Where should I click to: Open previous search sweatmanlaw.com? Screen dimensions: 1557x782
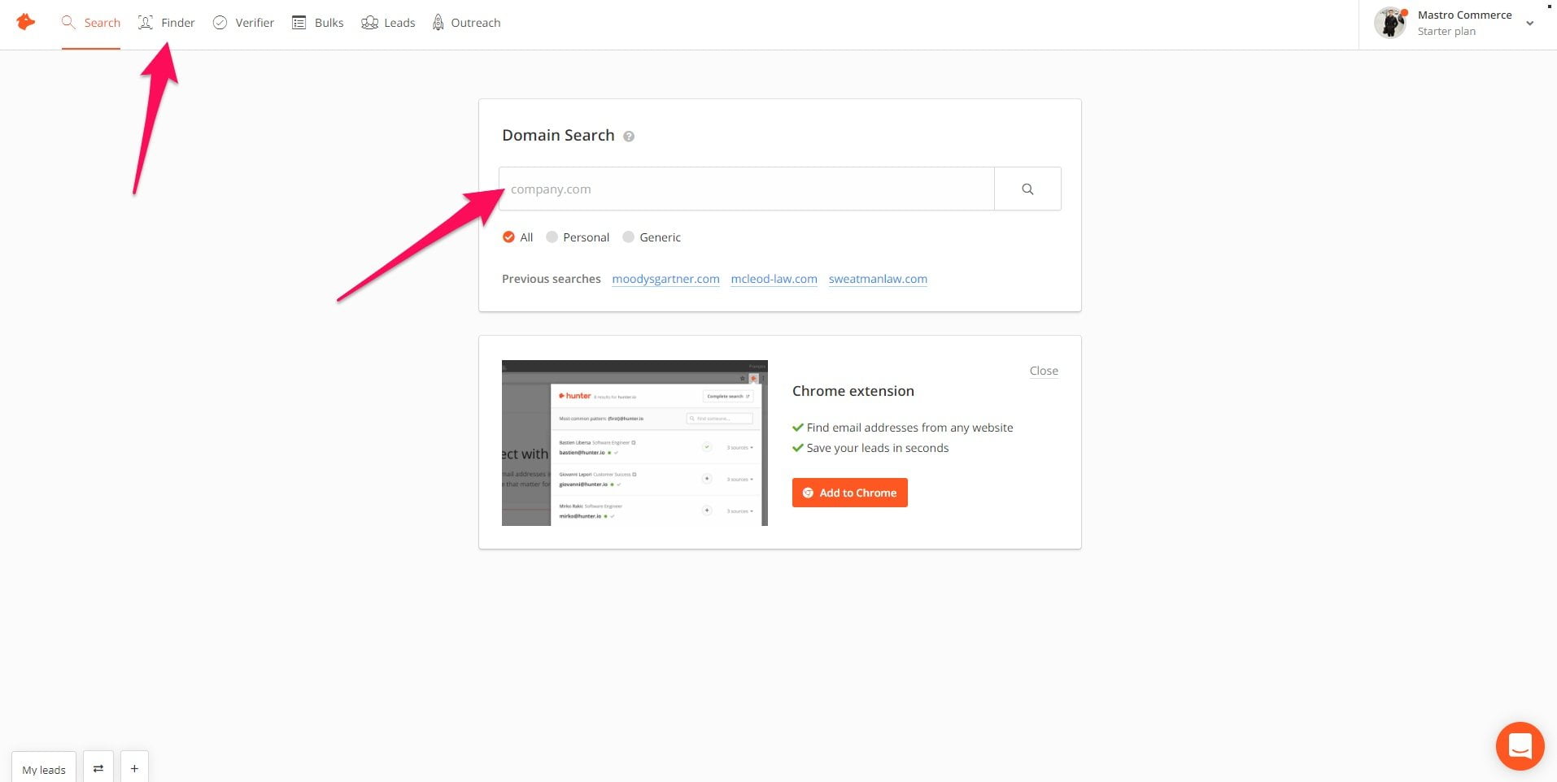[x=878, y=279]
